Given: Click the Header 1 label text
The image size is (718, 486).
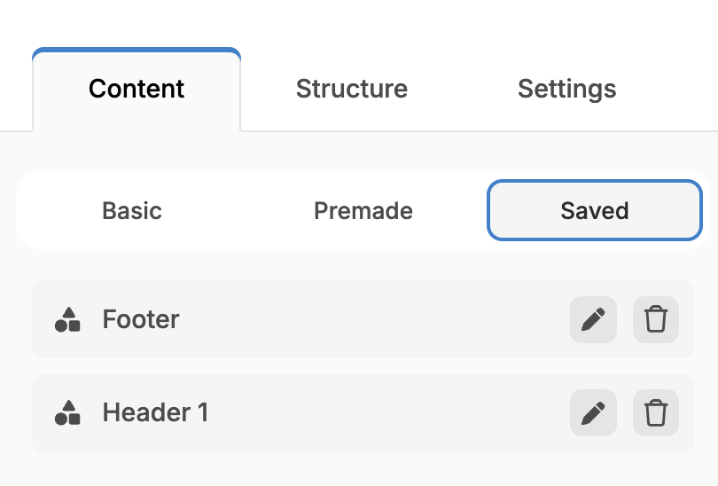Looking at the screenshot, I should [155, 412].
